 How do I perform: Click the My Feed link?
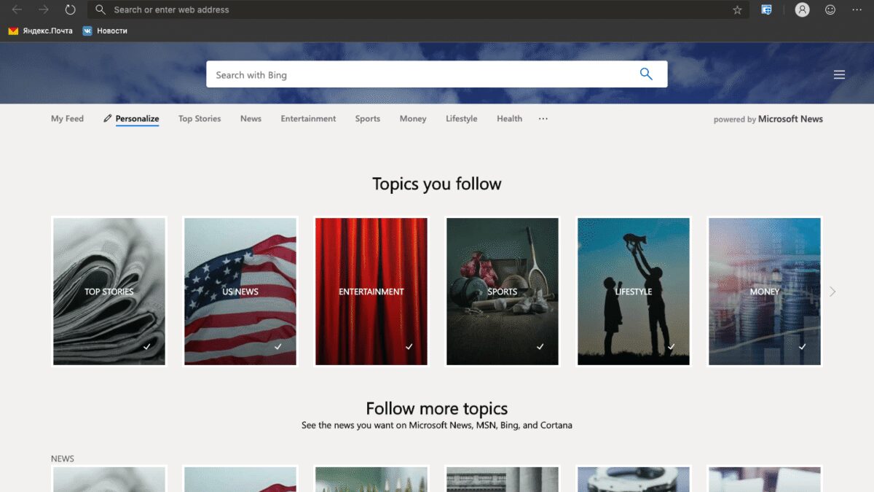tap(67, 119)
